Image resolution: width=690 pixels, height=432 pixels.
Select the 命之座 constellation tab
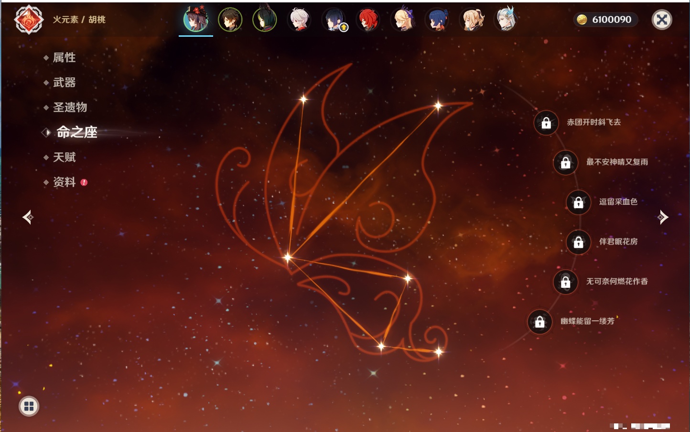click(76, 132)
